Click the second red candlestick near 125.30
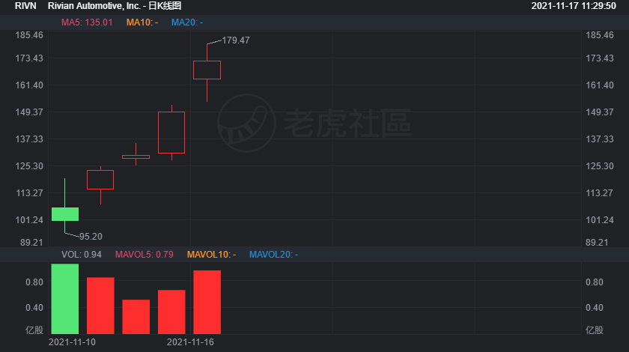The width and height of the screenshot is (629, 352). 100,180
